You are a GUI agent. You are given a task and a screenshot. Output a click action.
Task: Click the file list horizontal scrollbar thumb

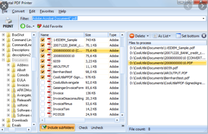(65, 120)
